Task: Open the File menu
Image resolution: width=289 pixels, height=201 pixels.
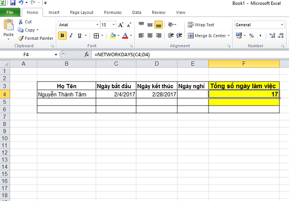Action: (10, 12)
